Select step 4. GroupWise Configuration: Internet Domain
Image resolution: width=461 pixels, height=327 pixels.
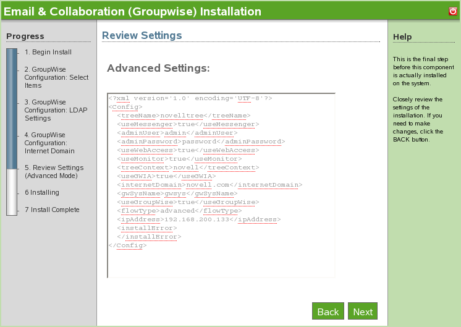pos(49,143)
